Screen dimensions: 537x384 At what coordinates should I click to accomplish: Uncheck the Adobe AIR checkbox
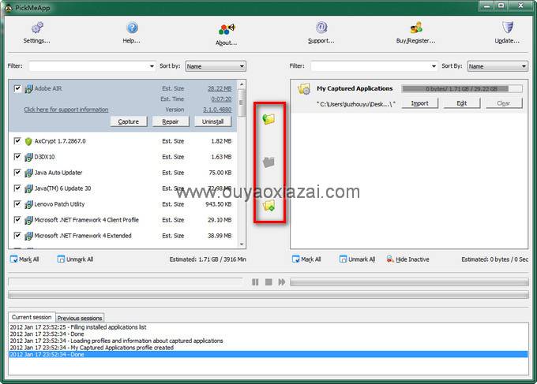[x=17, y=89]
